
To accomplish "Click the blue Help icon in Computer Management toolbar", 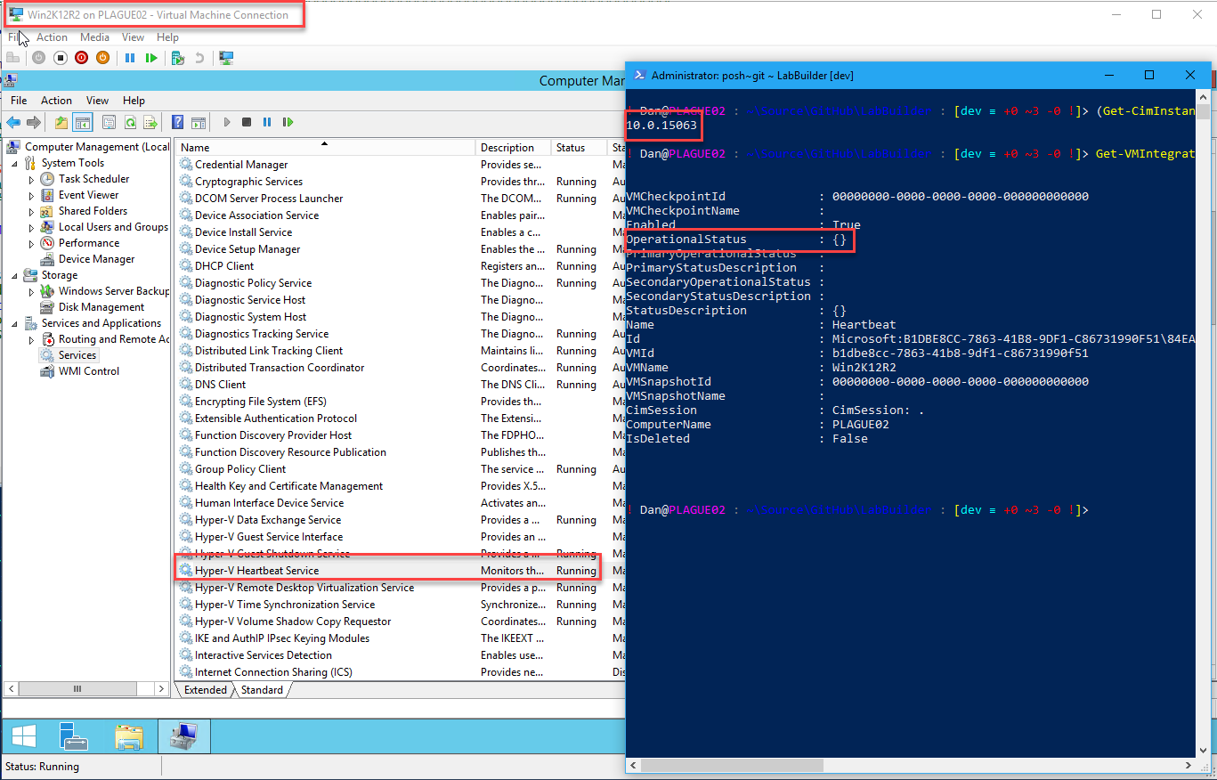I will 177,122.
